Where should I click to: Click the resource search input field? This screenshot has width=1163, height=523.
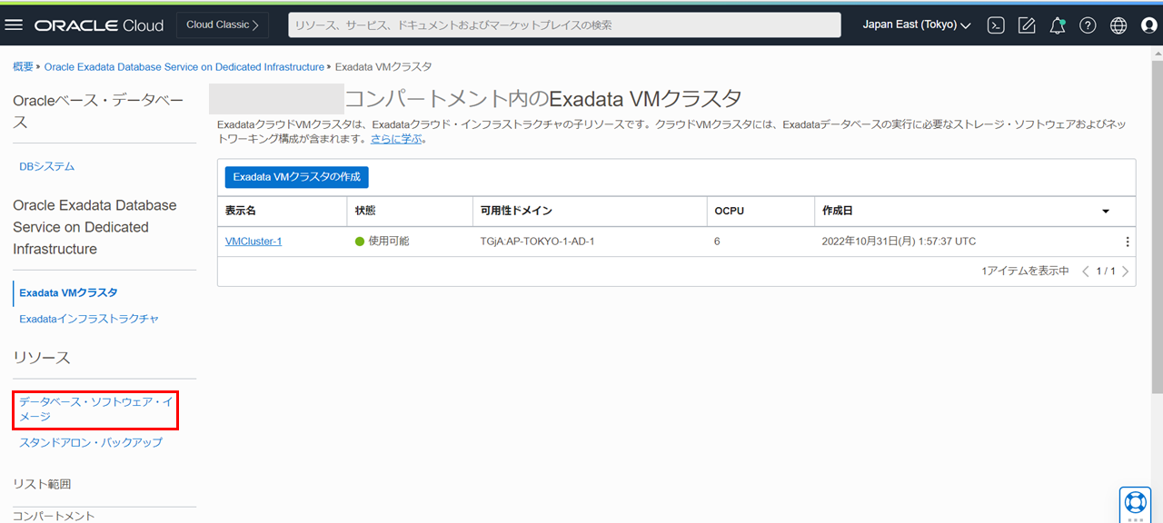tap(563, 25)
